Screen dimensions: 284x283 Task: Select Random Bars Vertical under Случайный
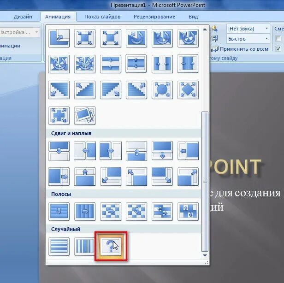click(x=85, y=246)
